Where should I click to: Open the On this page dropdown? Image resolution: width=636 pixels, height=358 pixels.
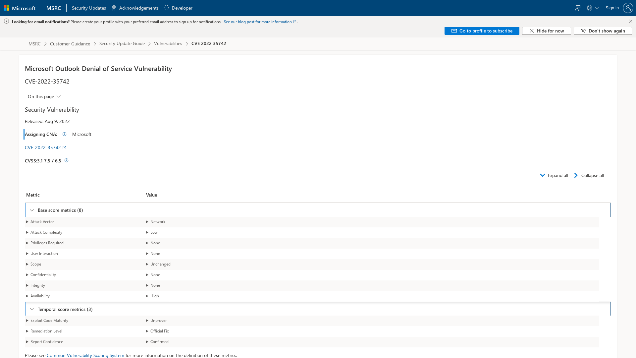pyautogui.click(x=44, y=96)
